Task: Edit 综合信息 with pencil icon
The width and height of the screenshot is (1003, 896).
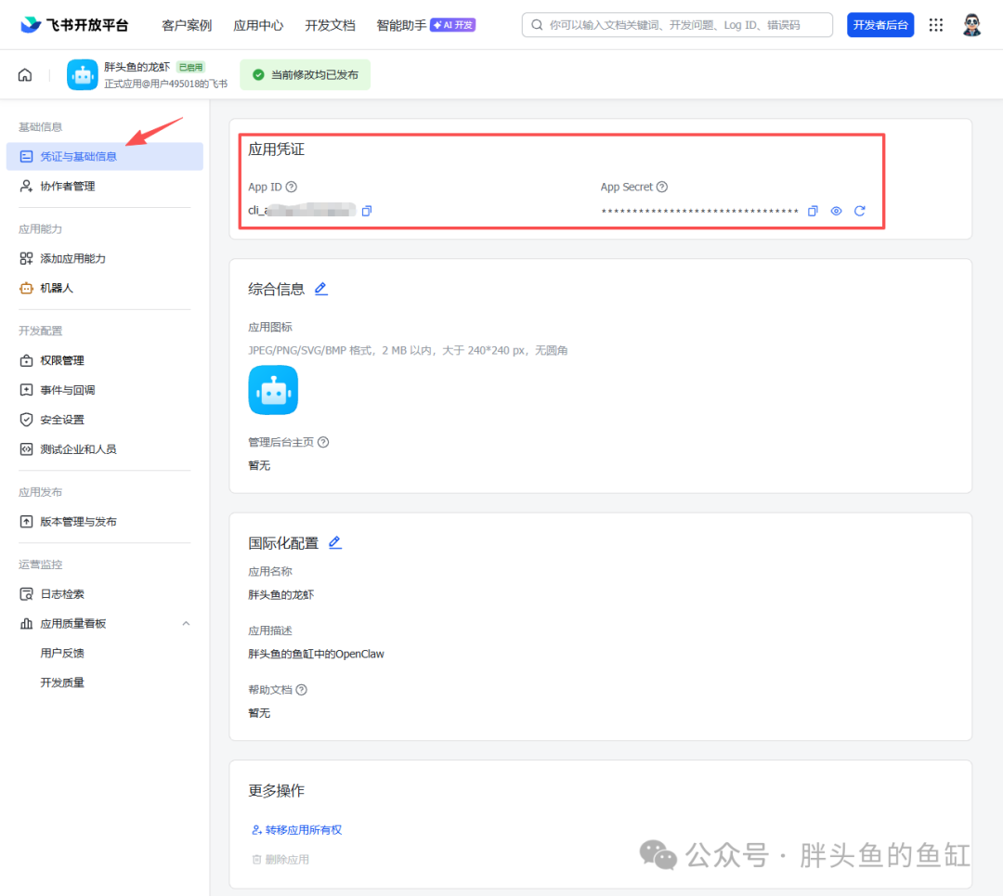Action: [x=321, y=289]
